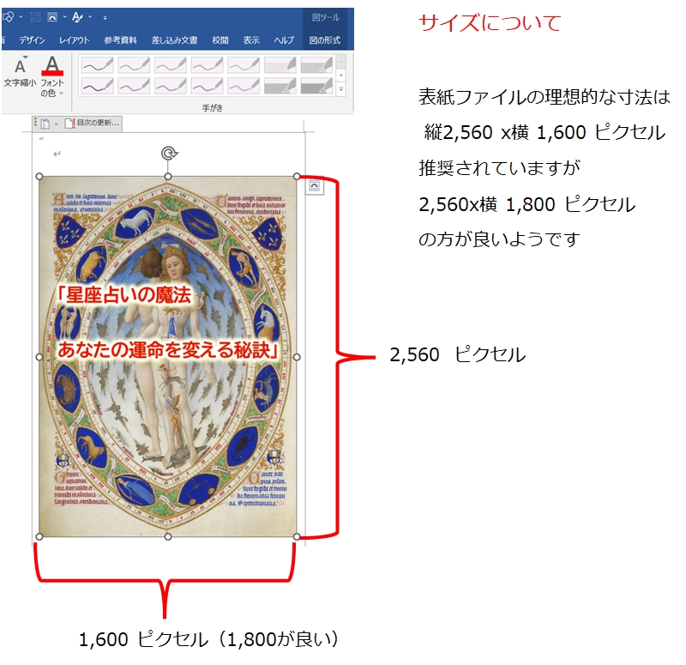The width and height of the screenshot is (686, 665).
Task: Pick the fifth pen in the bottom gallery row
Action: pyautogui.click(x=244, y=85)
